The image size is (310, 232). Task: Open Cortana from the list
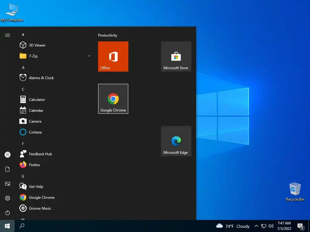(x=55, y=132)
